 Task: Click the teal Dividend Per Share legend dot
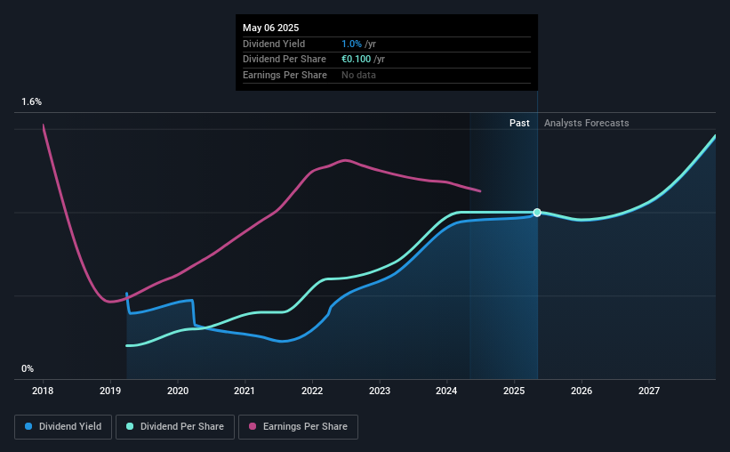(130, 426)
